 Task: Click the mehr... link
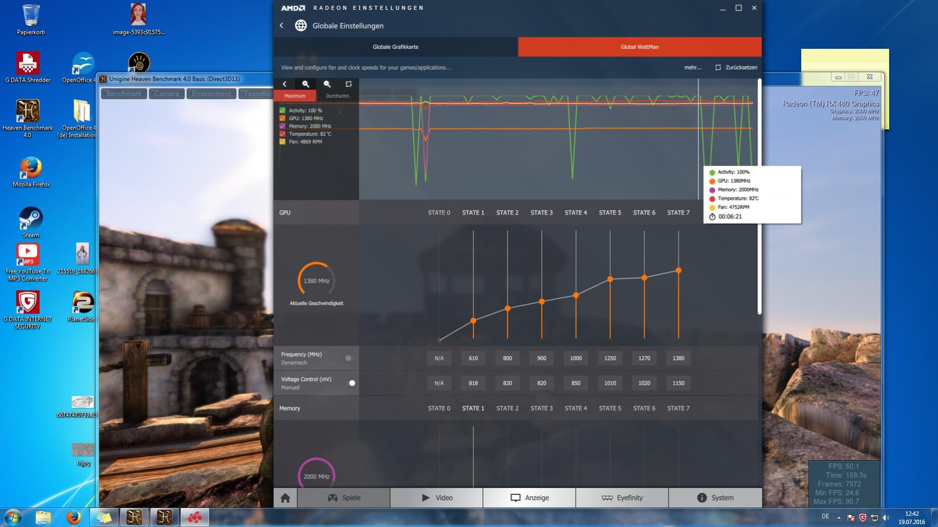[692, 67]
